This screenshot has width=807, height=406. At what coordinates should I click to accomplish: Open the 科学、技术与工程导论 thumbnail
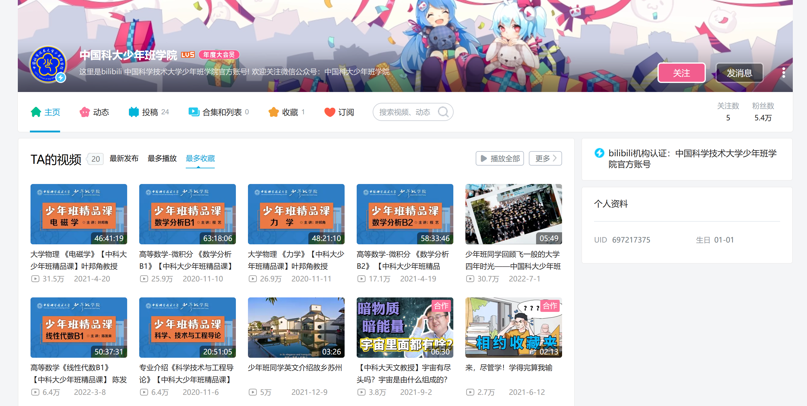(x=187, y=328)
